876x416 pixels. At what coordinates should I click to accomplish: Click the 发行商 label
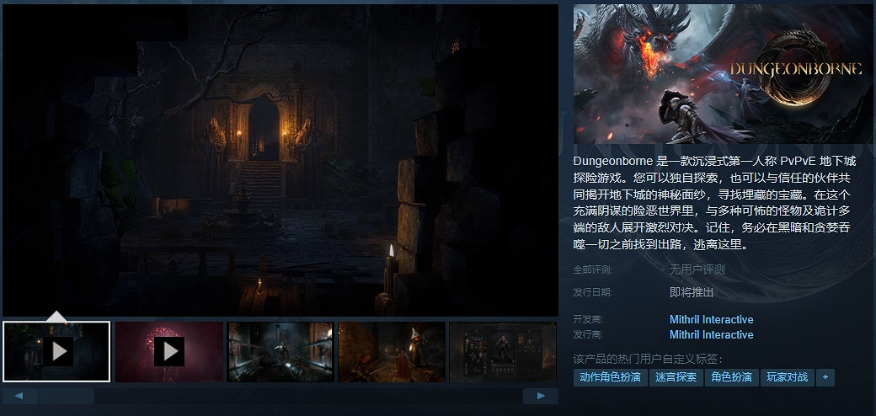588,334
